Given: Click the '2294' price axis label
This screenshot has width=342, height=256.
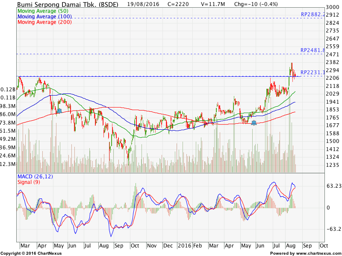Looking at the screenshot, I should [x=333, y=70].
